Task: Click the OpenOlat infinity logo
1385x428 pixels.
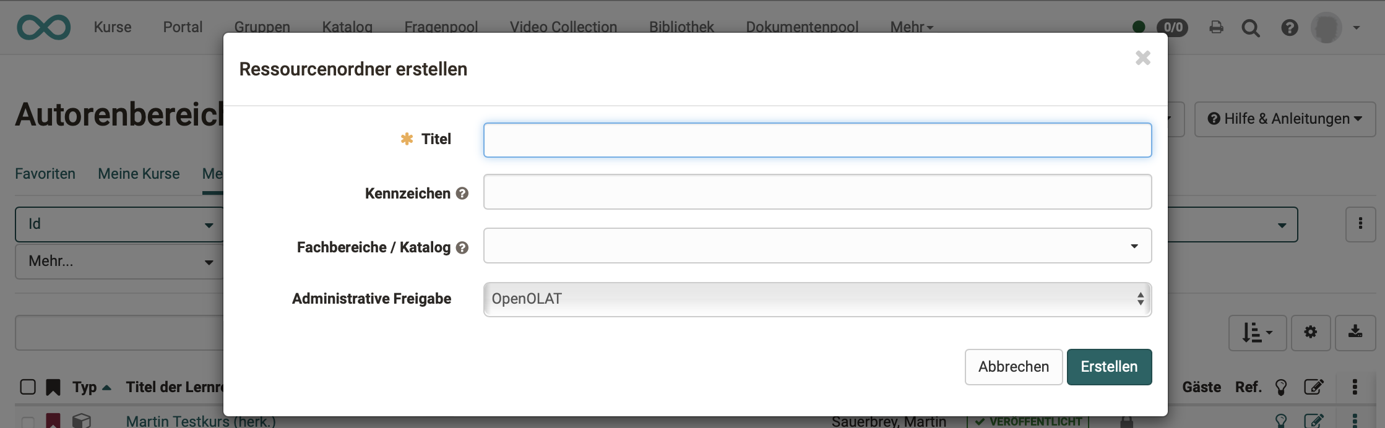Action: pos(43,27)
